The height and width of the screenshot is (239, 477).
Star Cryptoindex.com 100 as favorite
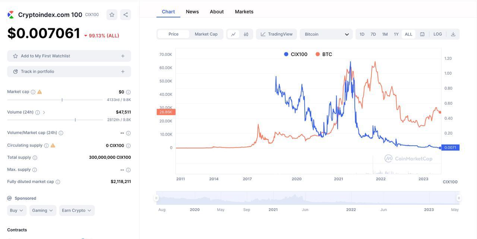(112, 15)
